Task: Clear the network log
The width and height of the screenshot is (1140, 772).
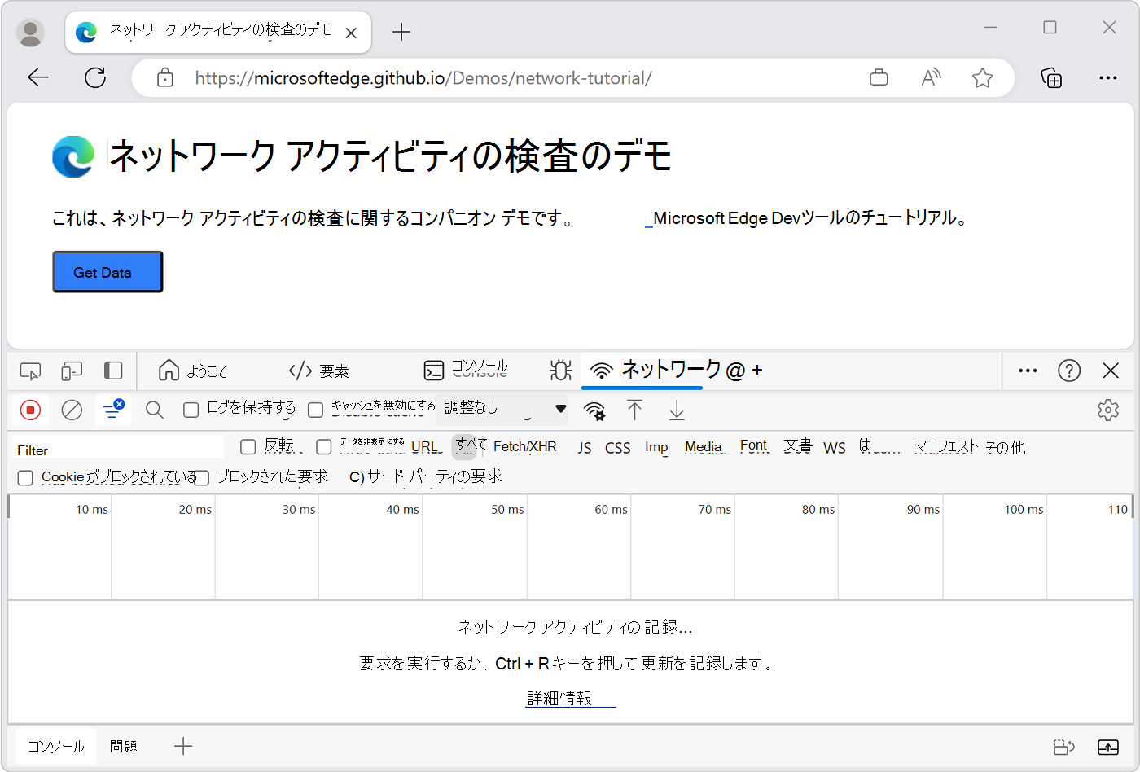Action: click(72, 410)
